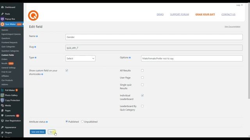Click info icon next to Name
This screenshot has height=140, width=250.
(37, 36)
